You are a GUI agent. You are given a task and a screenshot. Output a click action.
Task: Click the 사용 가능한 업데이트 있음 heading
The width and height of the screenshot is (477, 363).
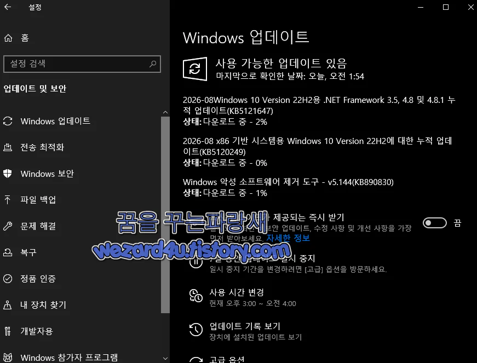(x=281, y=63)
